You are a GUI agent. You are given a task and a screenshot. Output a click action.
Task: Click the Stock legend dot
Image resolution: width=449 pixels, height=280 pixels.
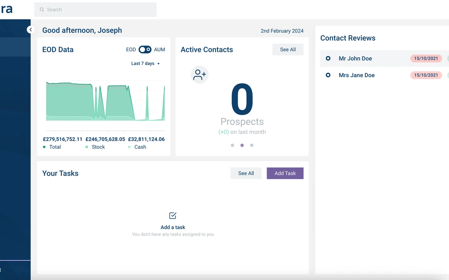[87, 147]
